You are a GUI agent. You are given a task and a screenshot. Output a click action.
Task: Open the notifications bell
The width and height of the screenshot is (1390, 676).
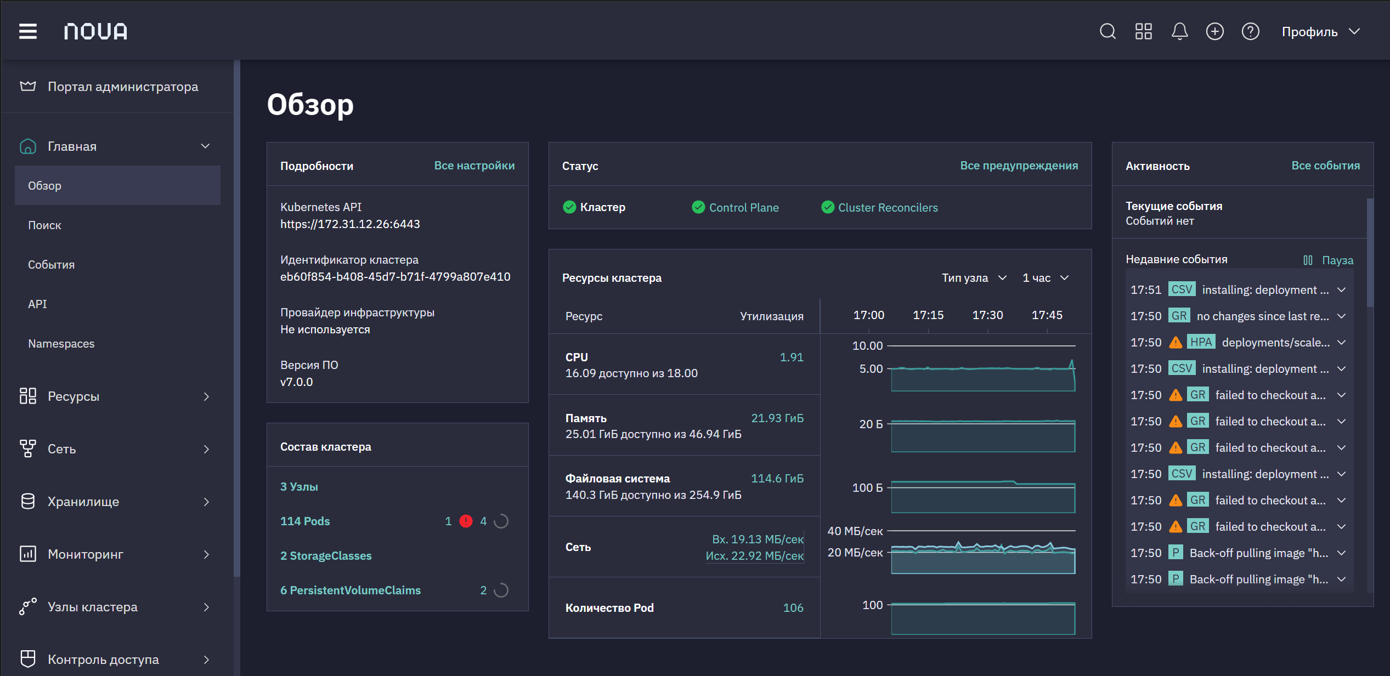tap(1179, 31)
